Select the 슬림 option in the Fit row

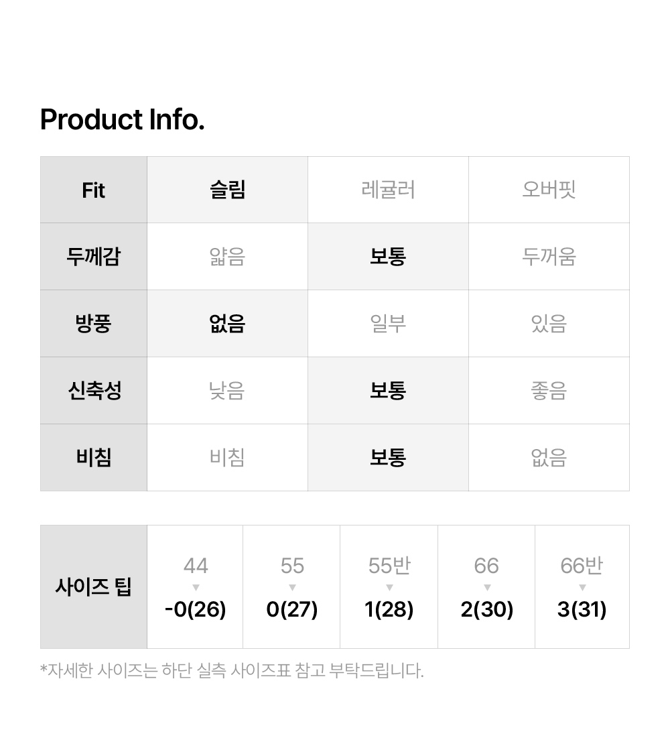point(227,190)
